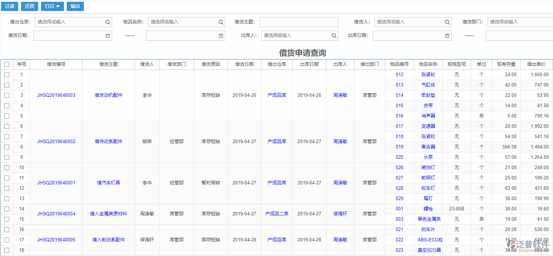Open borrow record JHSQ2019040003
Image resolution: width=553 pixels, height=256 pixels.
click(x=56, y=95)
